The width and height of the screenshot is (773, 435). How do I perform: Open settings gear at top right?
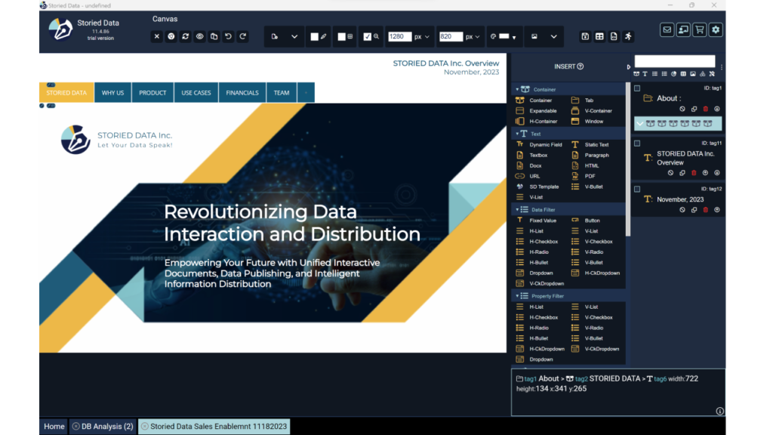point(716,29)
